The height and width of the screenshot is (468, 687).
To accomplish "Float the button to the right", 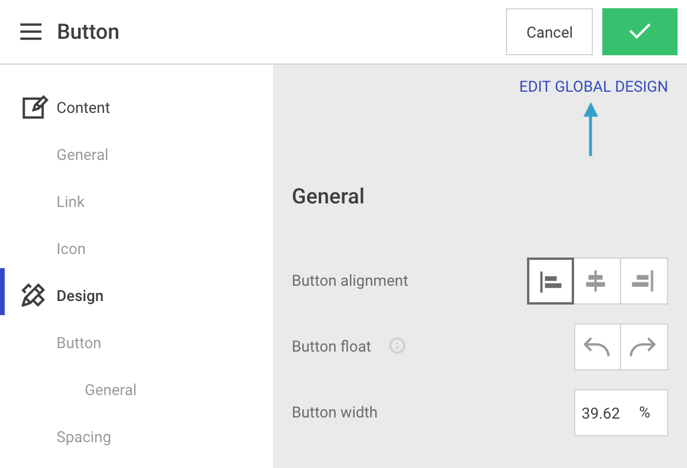I will 644,347.
